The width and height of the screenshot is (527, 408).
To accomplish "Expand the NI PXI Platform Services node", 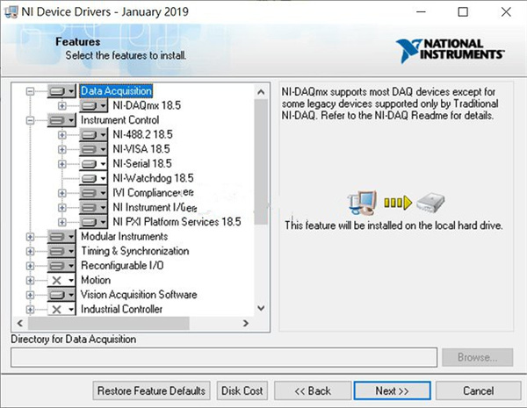I will 61,222.
